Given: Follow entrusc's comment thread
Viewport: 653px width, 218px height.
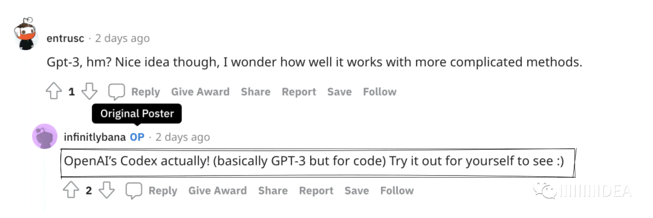Looking at the screenshot, I should pos(379,92).
